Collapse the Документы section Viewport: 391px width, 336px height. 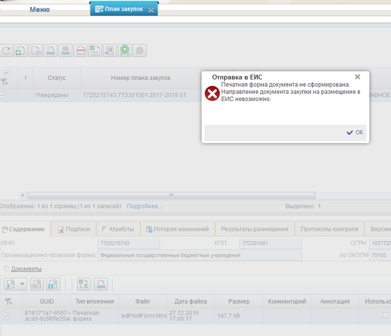(6, 269)
